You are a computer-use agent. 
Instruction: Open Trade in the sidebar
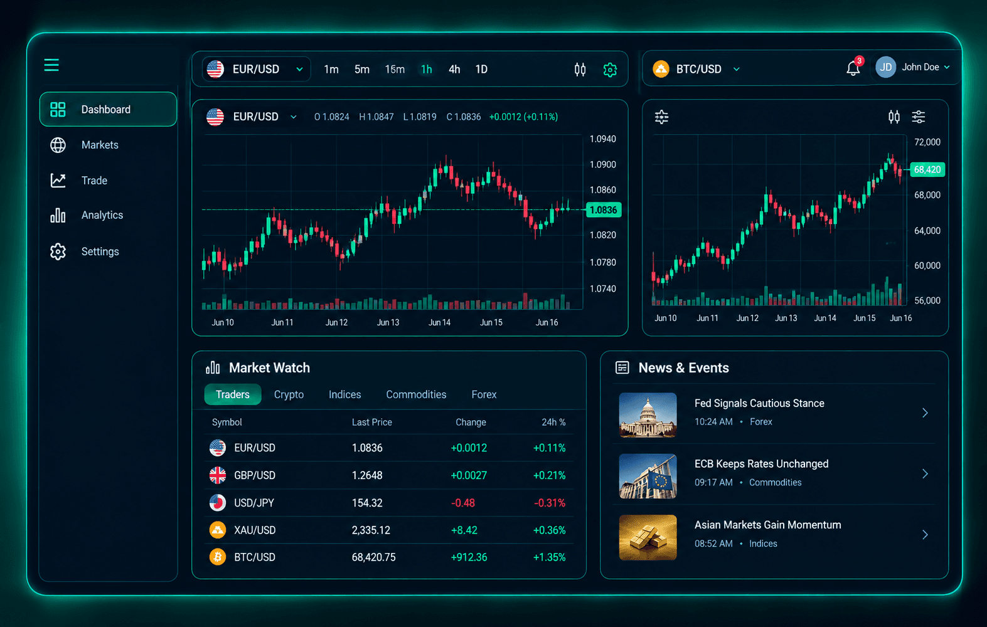(x=108, y=181)
